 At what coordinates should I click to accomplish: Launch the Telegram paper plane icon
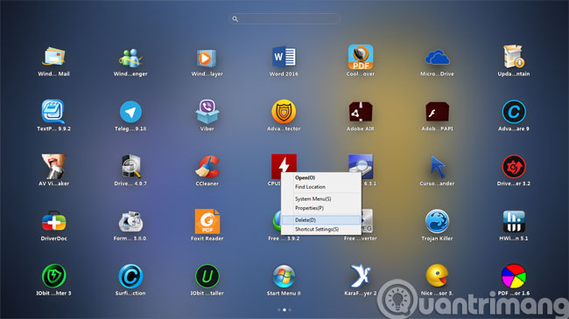pyautogui.click(x=130, y=112)
